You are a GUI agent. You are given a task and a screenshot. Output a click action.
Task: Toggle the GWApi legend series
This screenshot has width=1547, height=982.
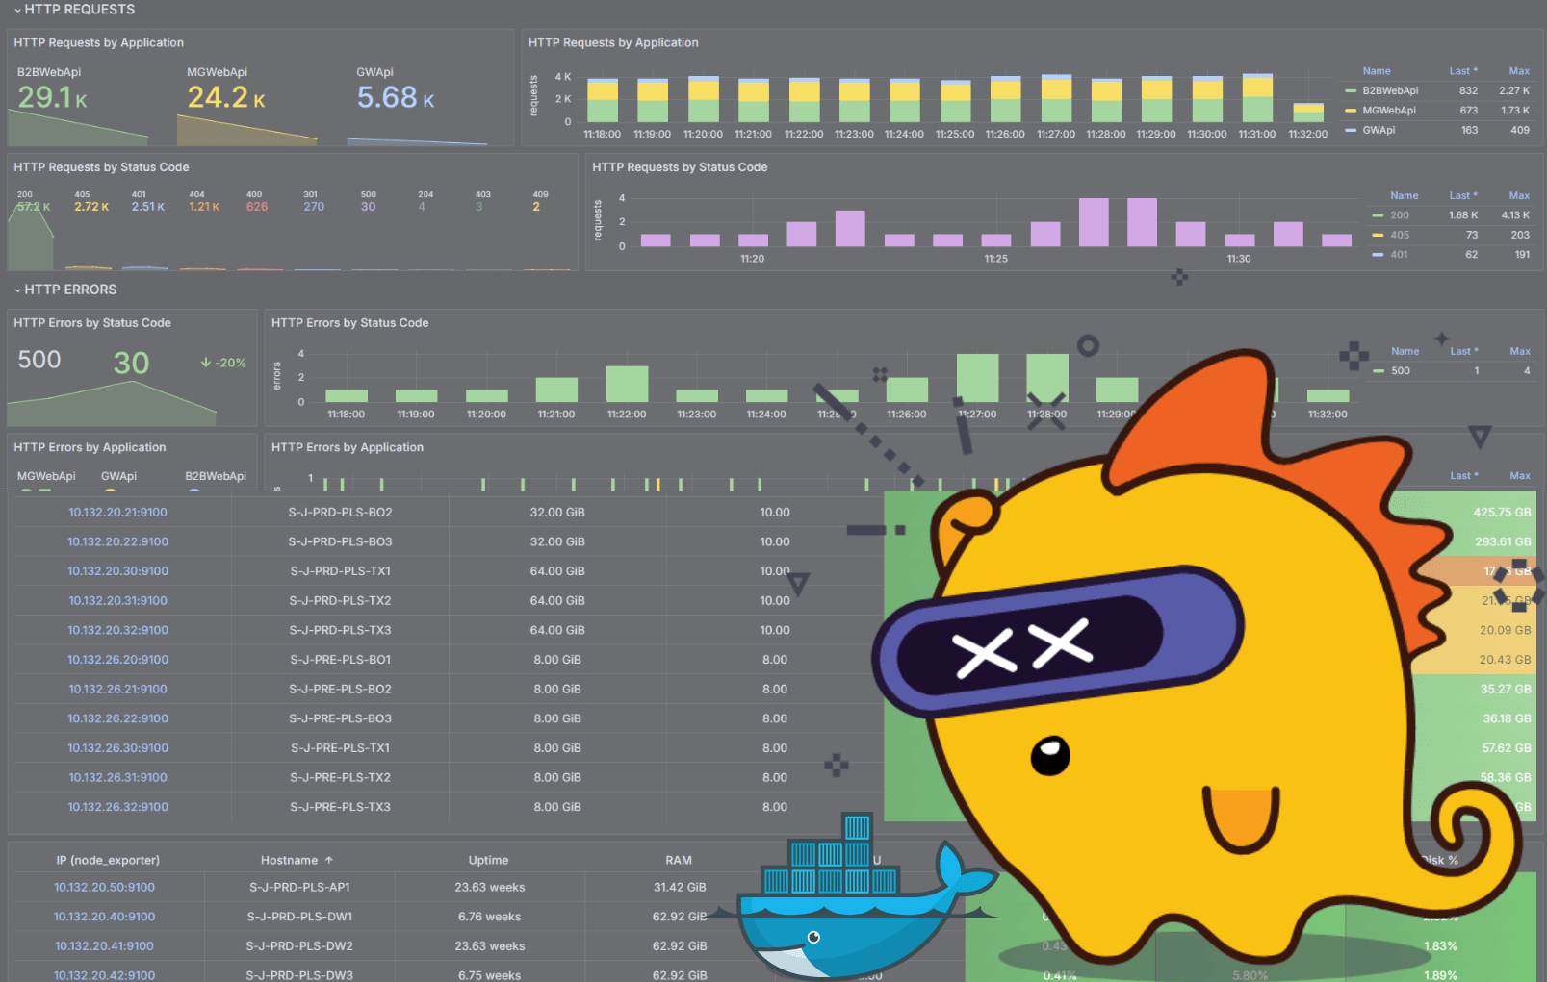(x=1378, y=130)
